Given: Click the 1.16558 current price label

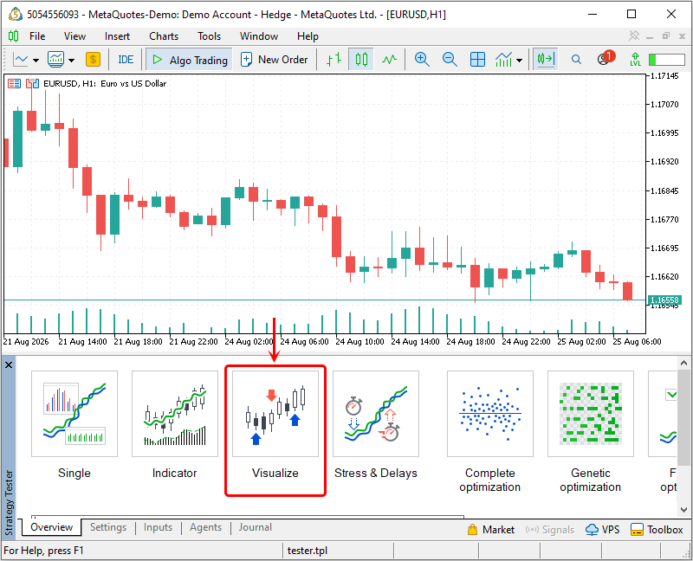Looking at the screenshot, I should (664, 300).
